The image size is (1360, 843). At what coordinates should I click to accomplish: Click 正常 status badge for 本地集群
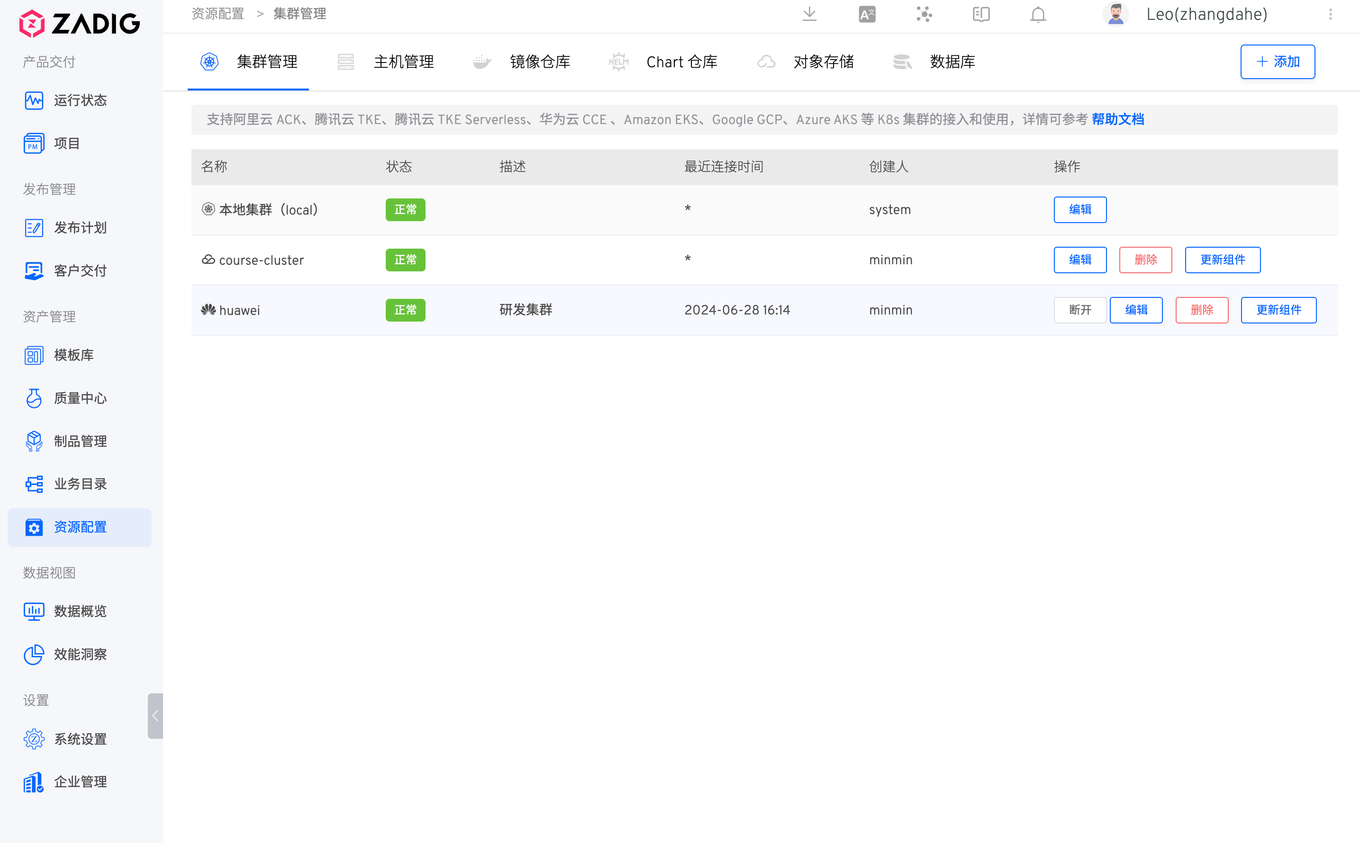click(x=405, y=210)
